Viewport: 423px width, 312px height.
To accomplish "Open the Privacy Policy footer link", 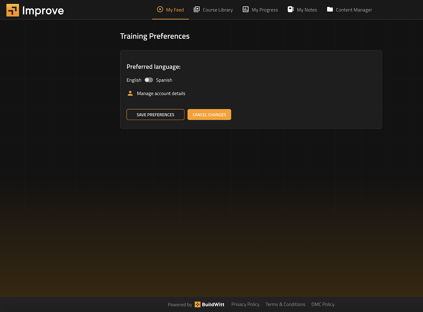I will tap(245, 304).
